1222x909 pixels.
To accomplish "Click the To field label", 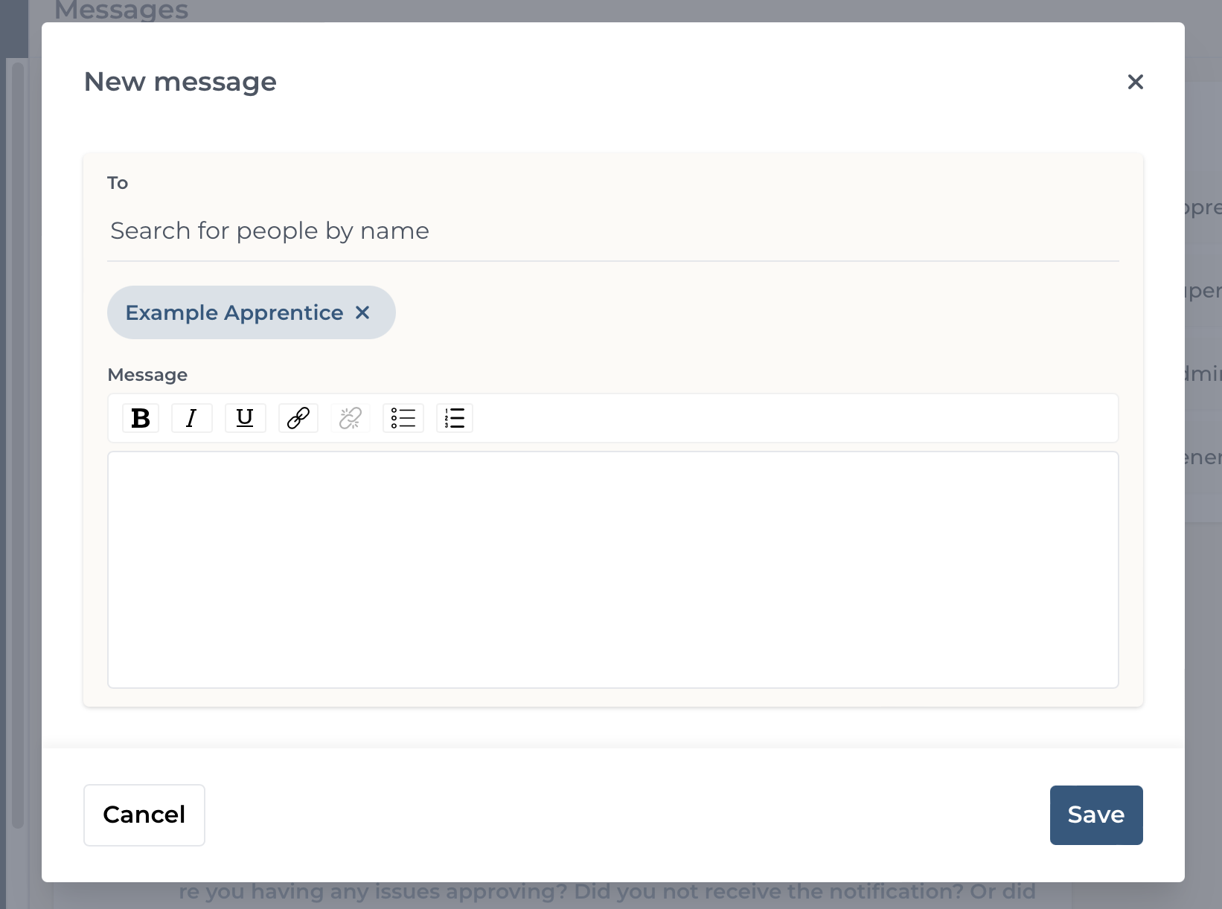I will (x=118, y=183).
